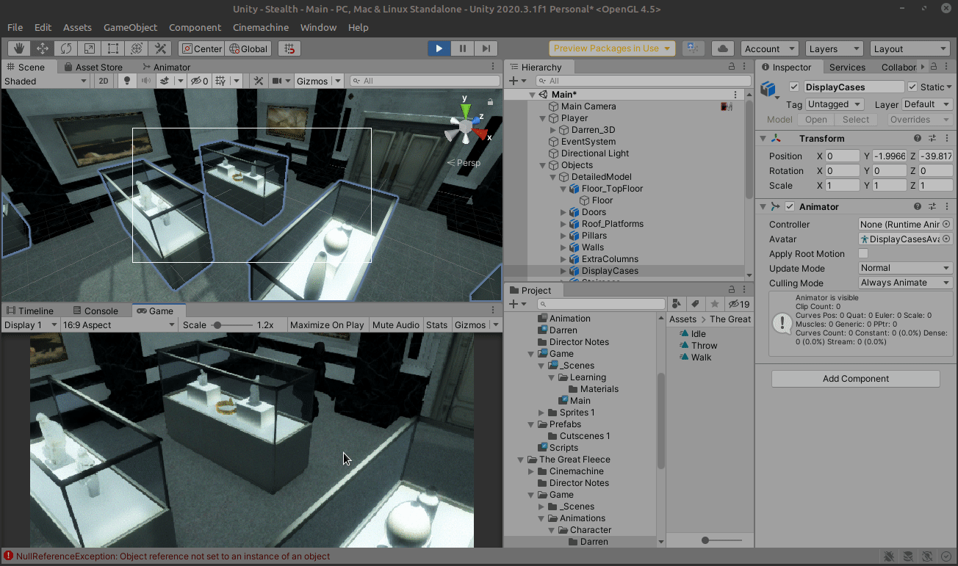Select the Rotate tool
Viewport: 958px width, 566px height.
[66, 48]
